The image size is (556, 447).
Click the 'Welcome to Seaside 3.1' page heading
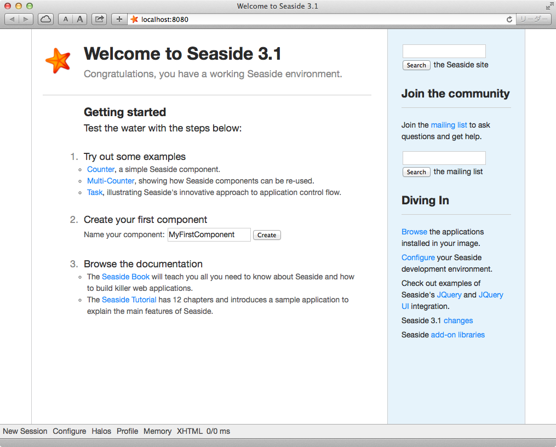(x=182, y=54)
